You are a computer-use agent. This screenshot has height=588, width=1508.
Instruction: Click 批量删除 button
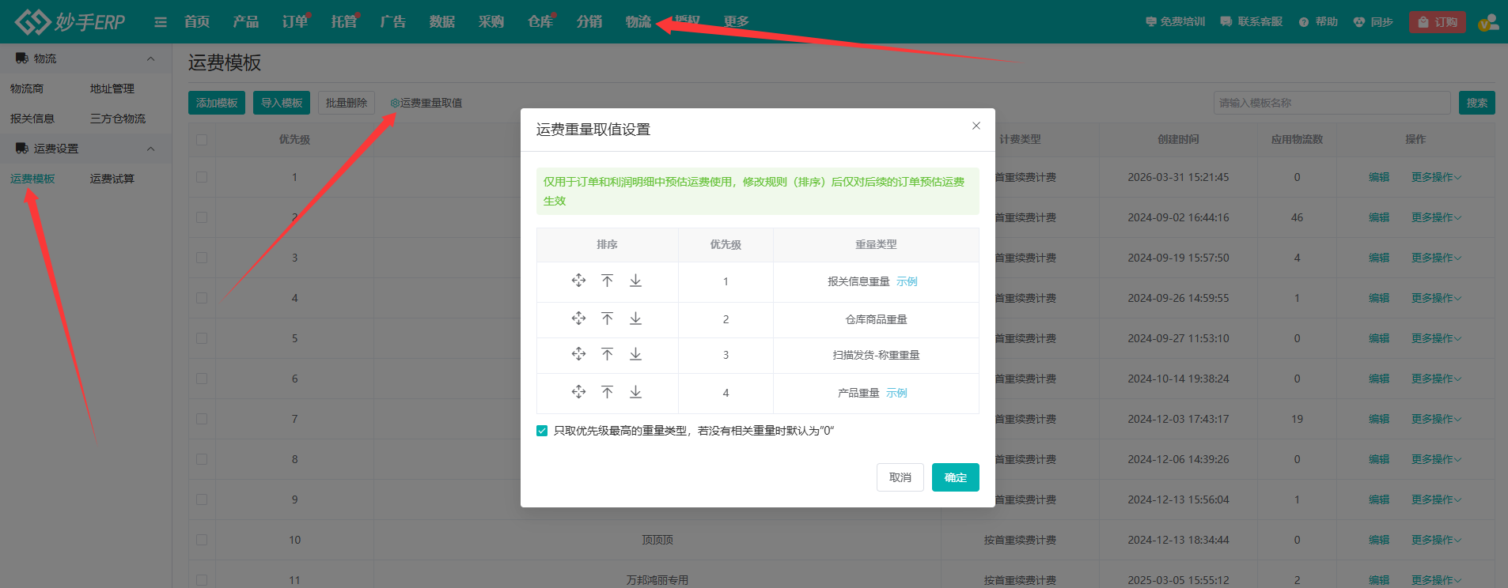347,103
